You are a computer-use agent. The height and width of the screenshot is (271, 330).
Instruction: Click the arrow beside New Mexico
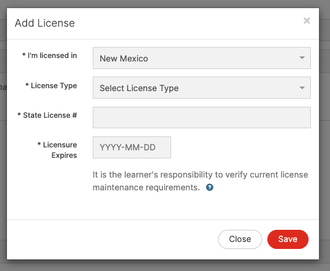(x=302, y=57)
